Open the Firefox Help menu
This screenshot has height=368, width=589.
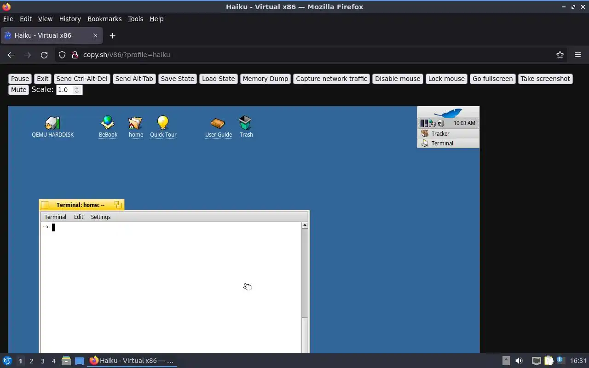click(156, 19)
